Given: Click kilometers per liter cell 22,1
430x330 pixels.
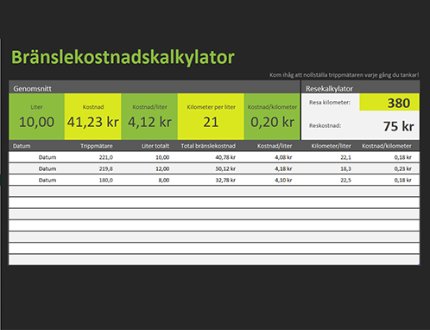Looking at the screenshot, I should click(x=345, y=157).
